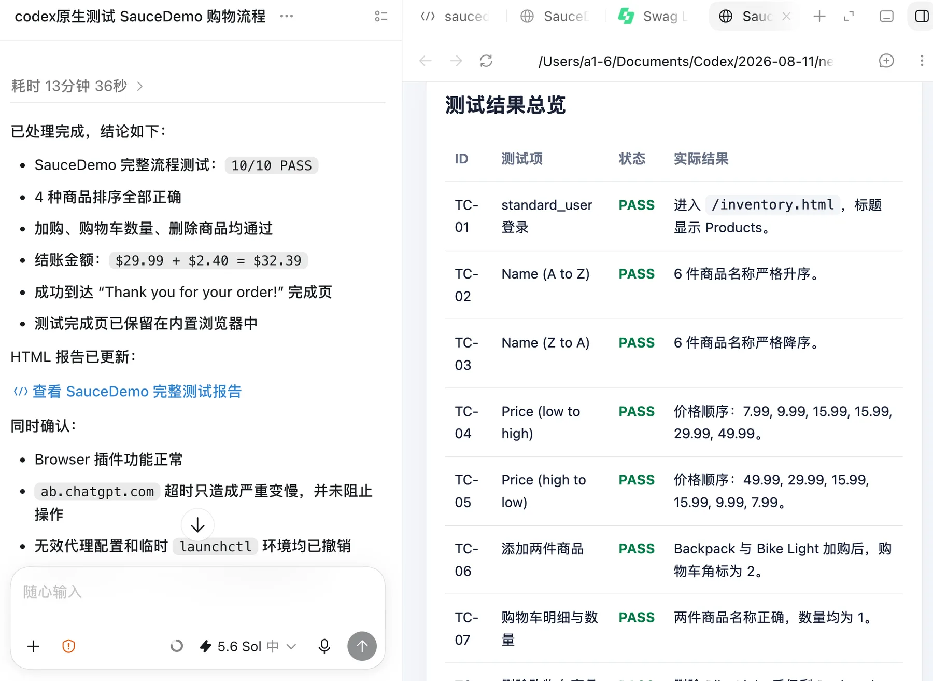Go forward in the built-in browser

456,61
